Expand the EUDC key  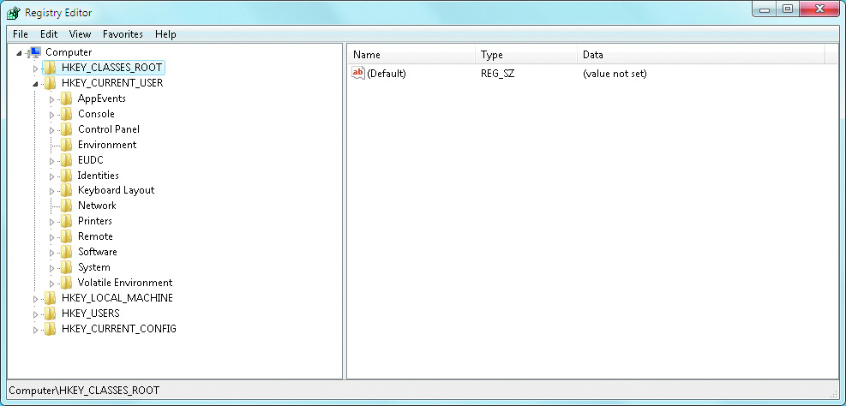click(x=51, y=161)
